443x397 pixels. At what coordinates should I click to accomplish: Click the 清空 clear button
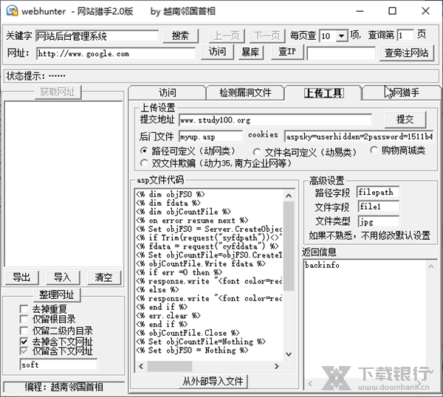tap(104, 277)
